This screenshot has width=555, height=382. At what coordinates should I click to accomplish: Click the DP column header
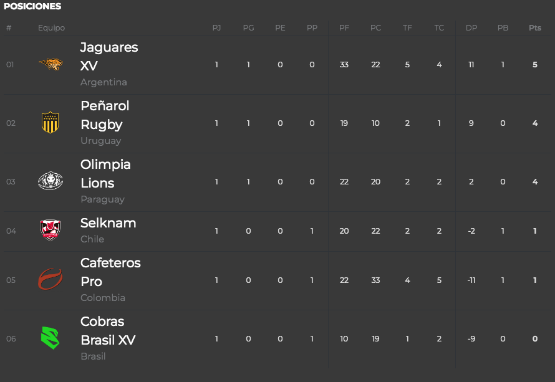[471, 28]
